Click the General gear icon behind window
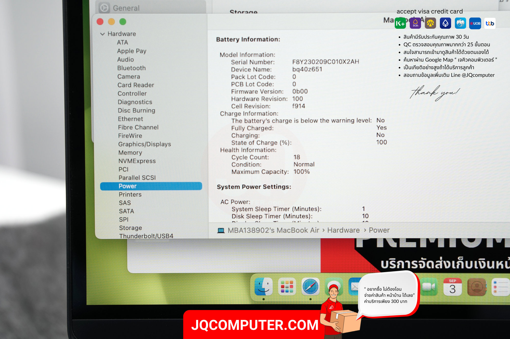The width and height of the screenshot is (510, 339). pyautogui.click(x=104, y=8)
